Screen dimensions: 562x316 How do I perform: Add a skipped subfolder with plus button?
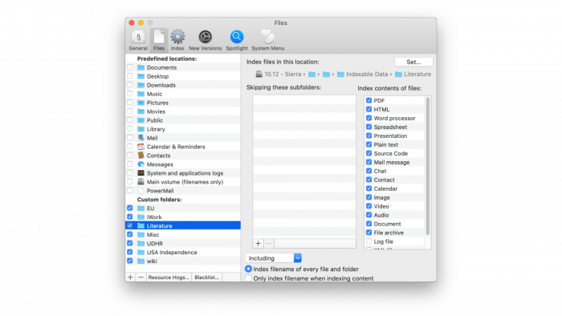click(x=258, y=243)
